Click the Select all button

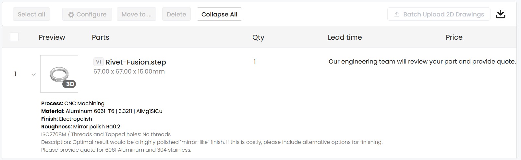tap(31, 15)
